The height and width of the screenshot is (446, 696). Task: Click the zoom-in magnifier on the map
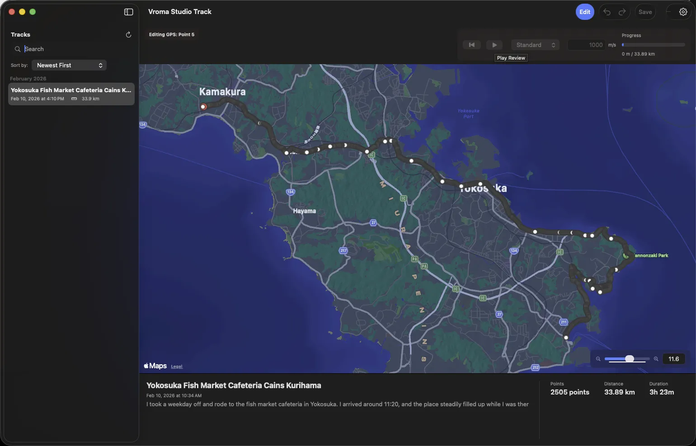(x=656, y=359)
